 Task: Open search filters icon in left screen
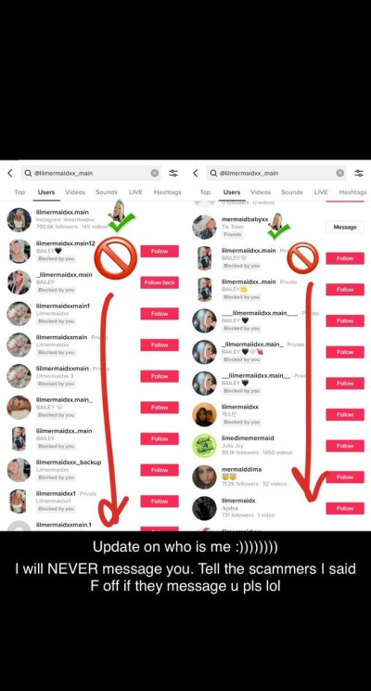coord(173,173)
